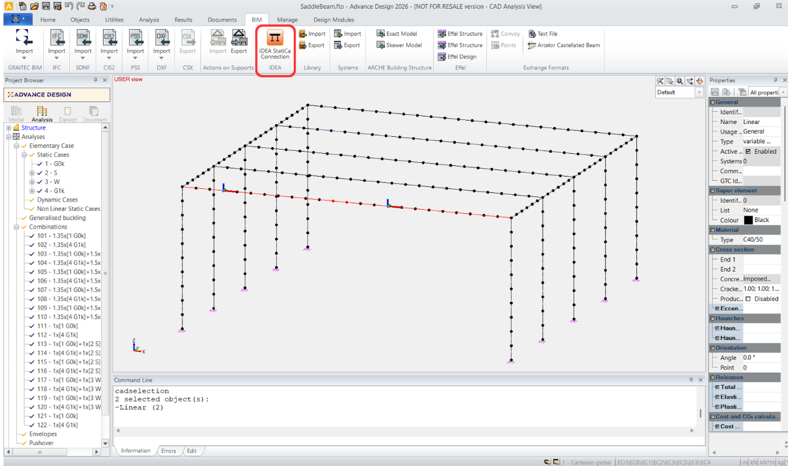
Task: Collapse the Combinations node
Action: 16,227
